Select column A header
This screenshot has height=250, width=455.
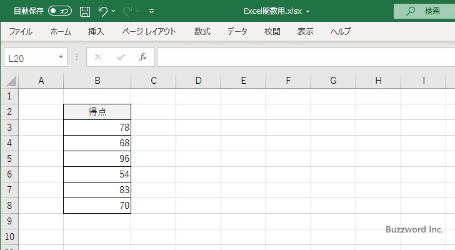click(41, 81)
